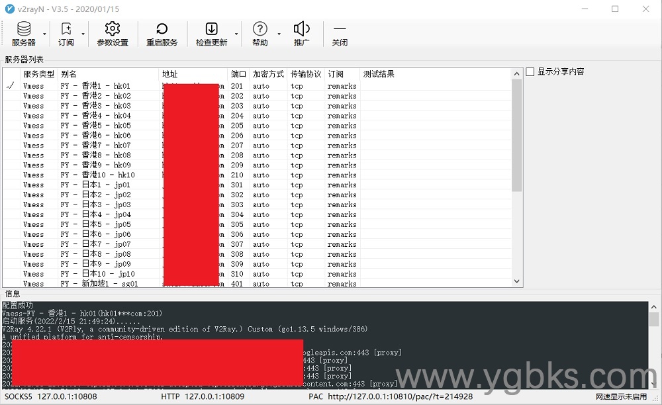Maximize the v2rayN window
Viewport: 662px width, 405px height.
(615, 9)
